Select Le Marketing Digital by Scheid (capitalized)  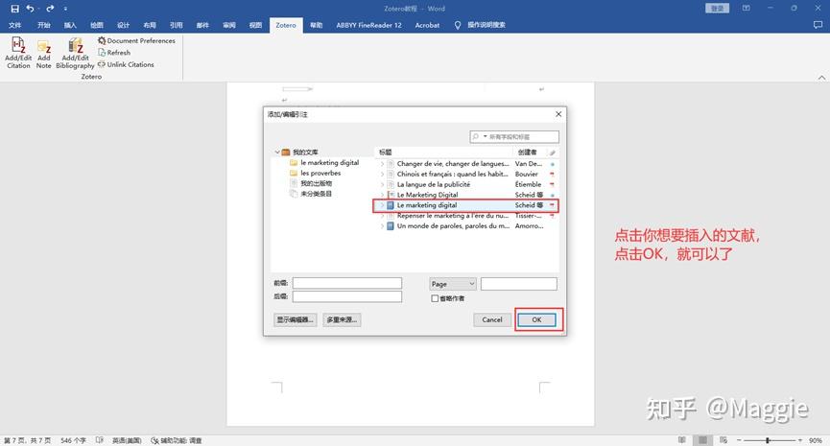click(466, 195)
